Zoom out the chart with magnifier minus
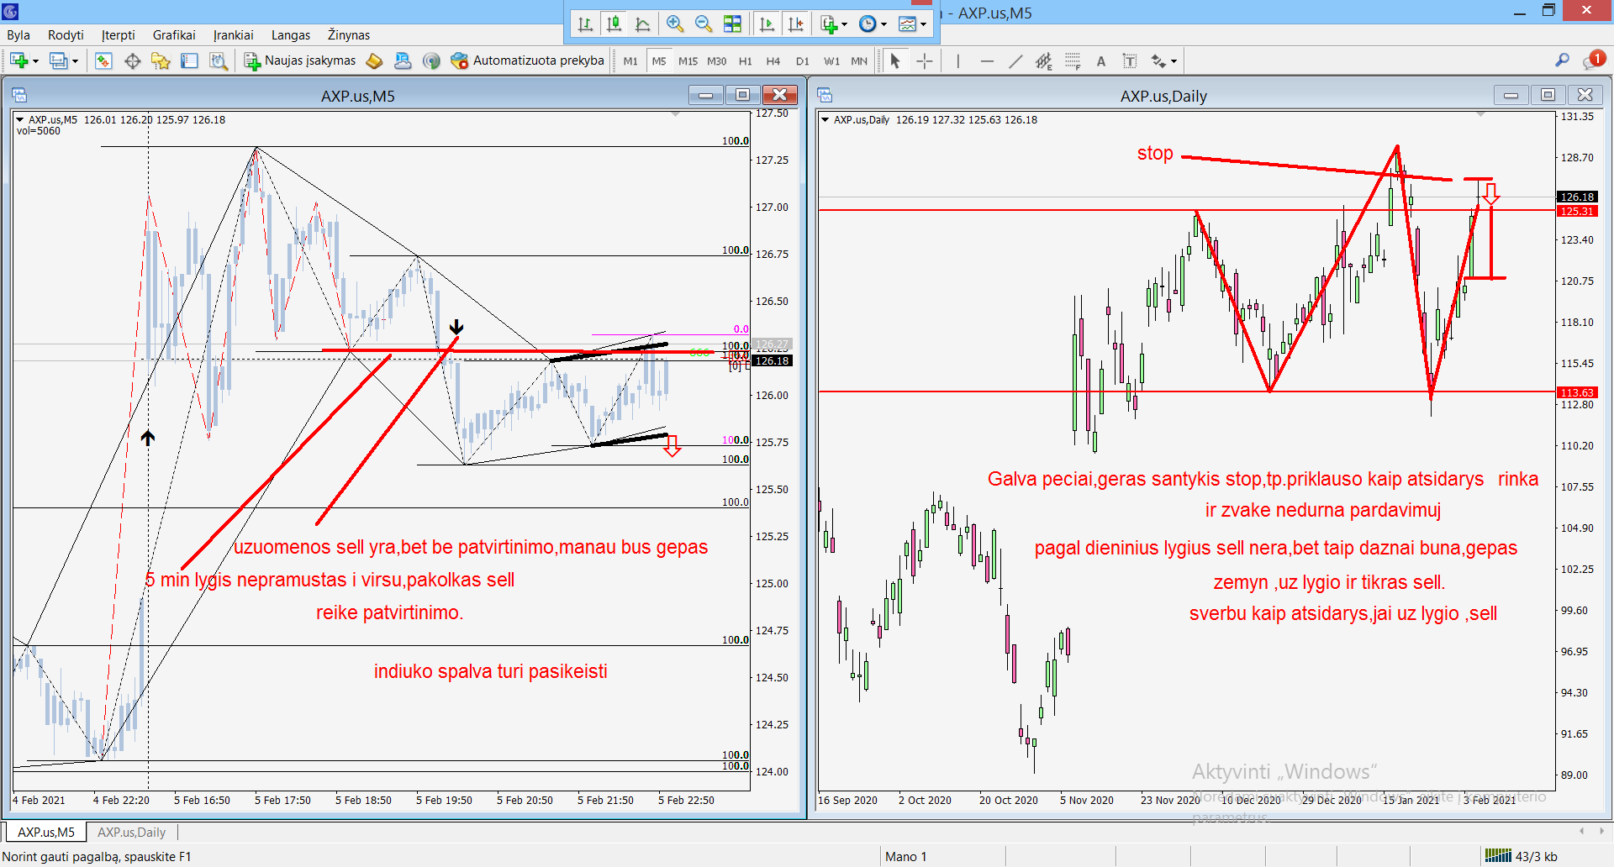Screen dimensions: 1614x867 coord(704,24)
